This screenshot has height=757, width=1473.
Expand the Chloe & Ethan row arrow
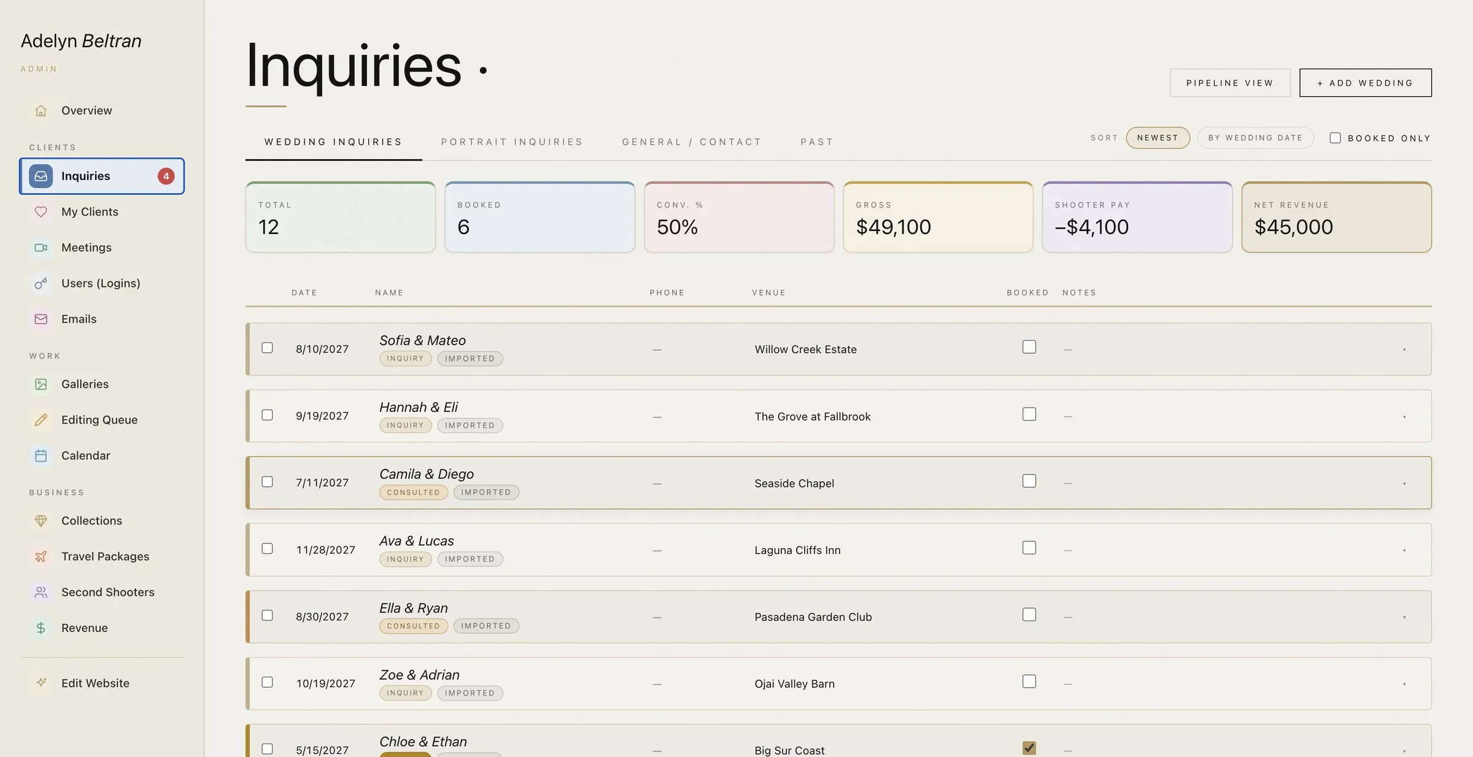click(1404, 751)
